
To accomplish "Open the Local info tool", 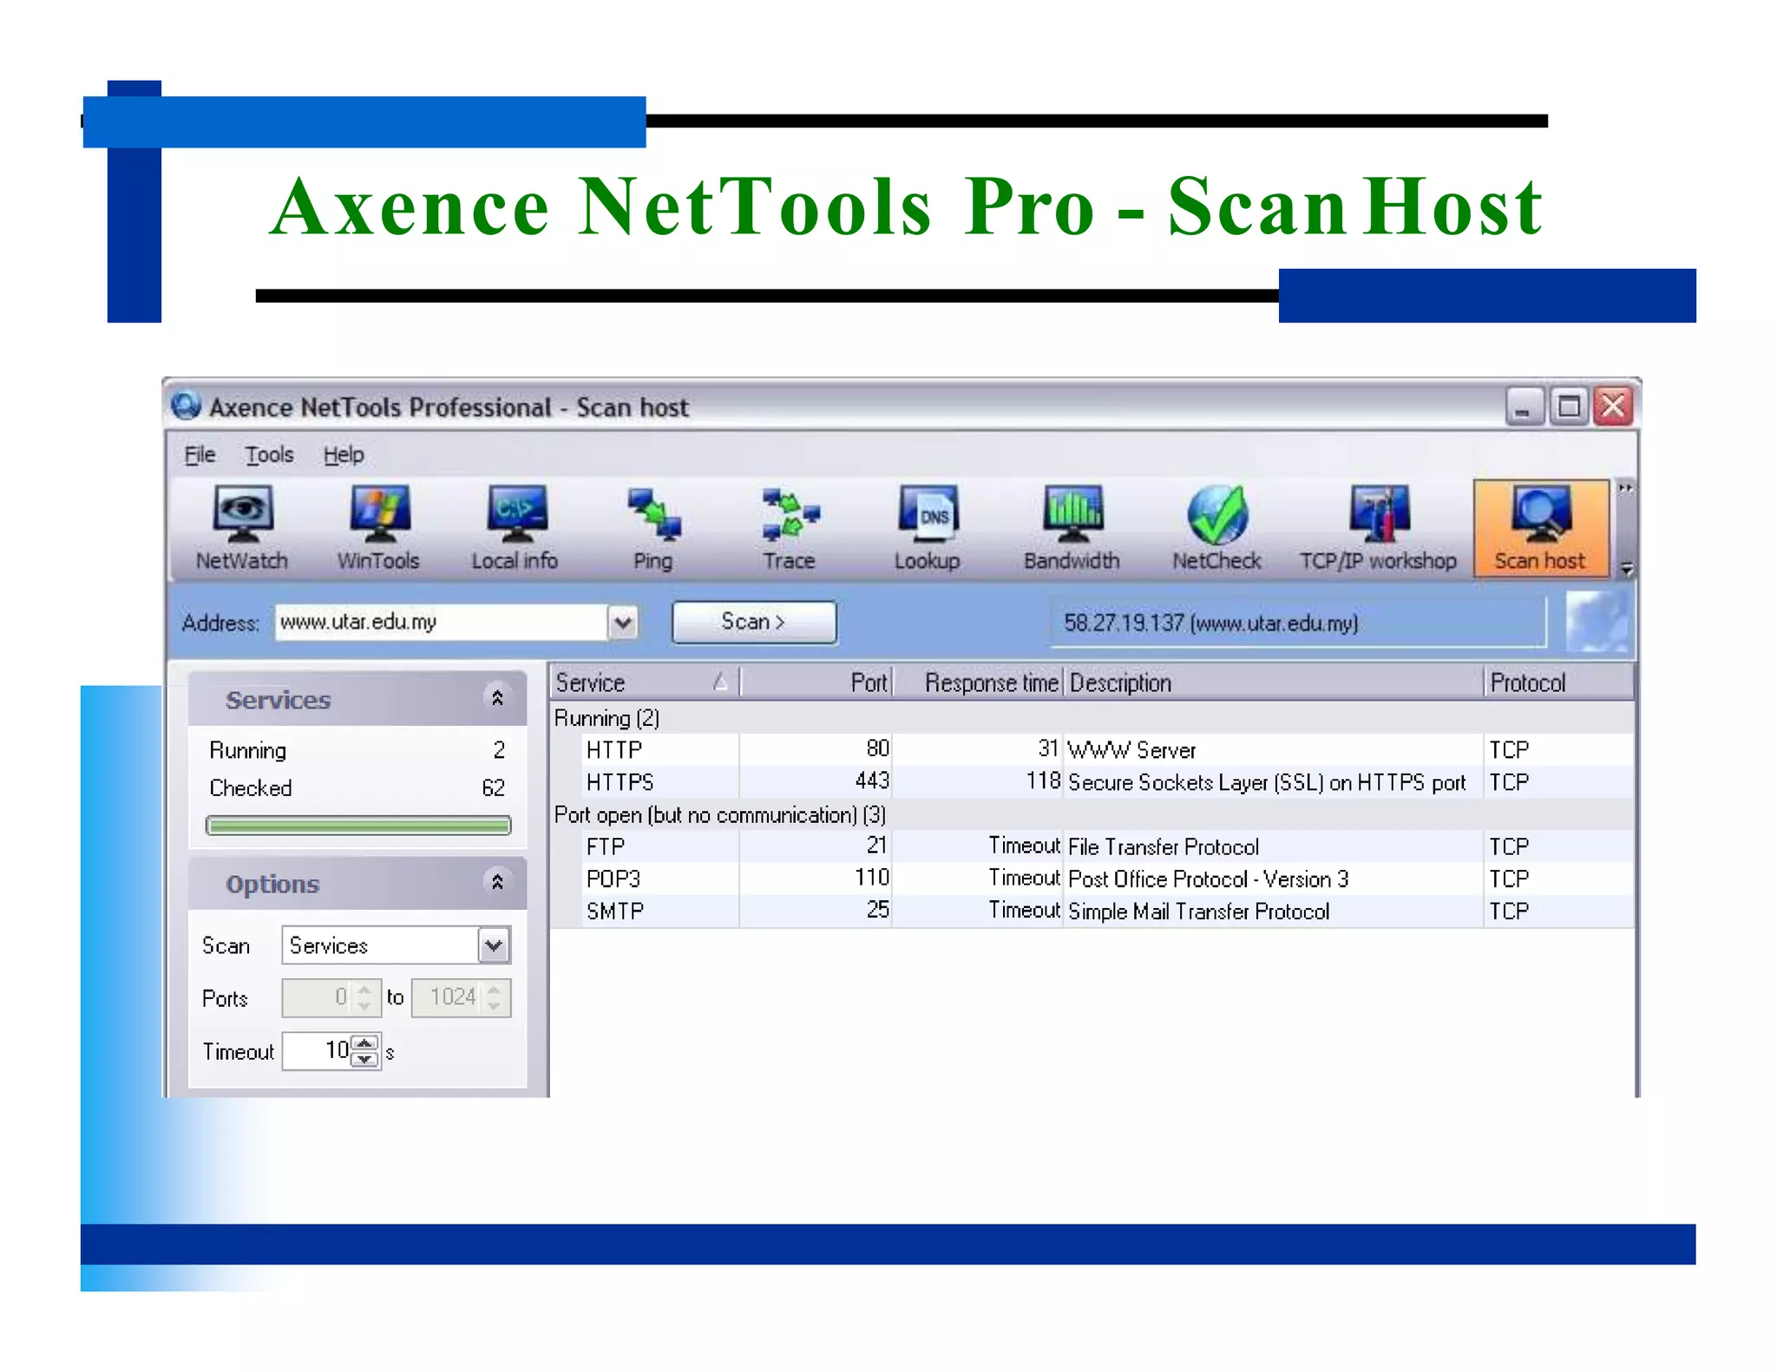I will (x=515, y=528).
